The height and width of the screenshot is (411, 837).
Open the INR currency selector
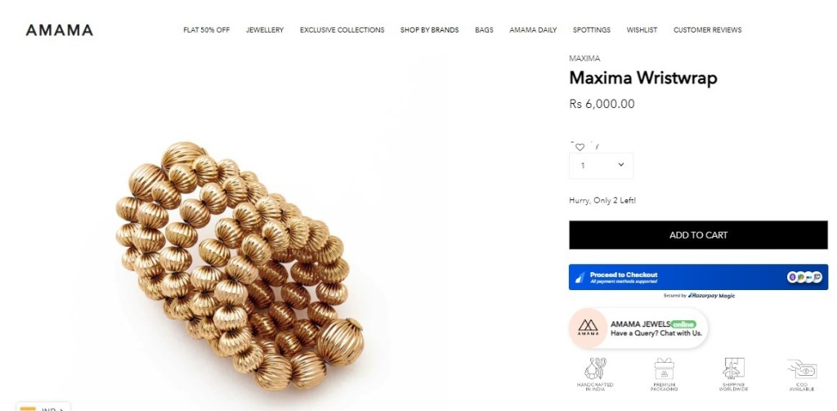pos(43,408)
